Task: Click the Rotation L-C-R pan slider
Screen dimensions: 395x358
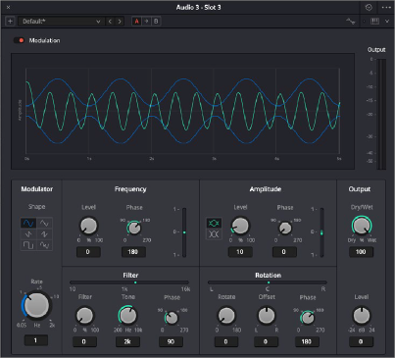Action: coord(268,282)
